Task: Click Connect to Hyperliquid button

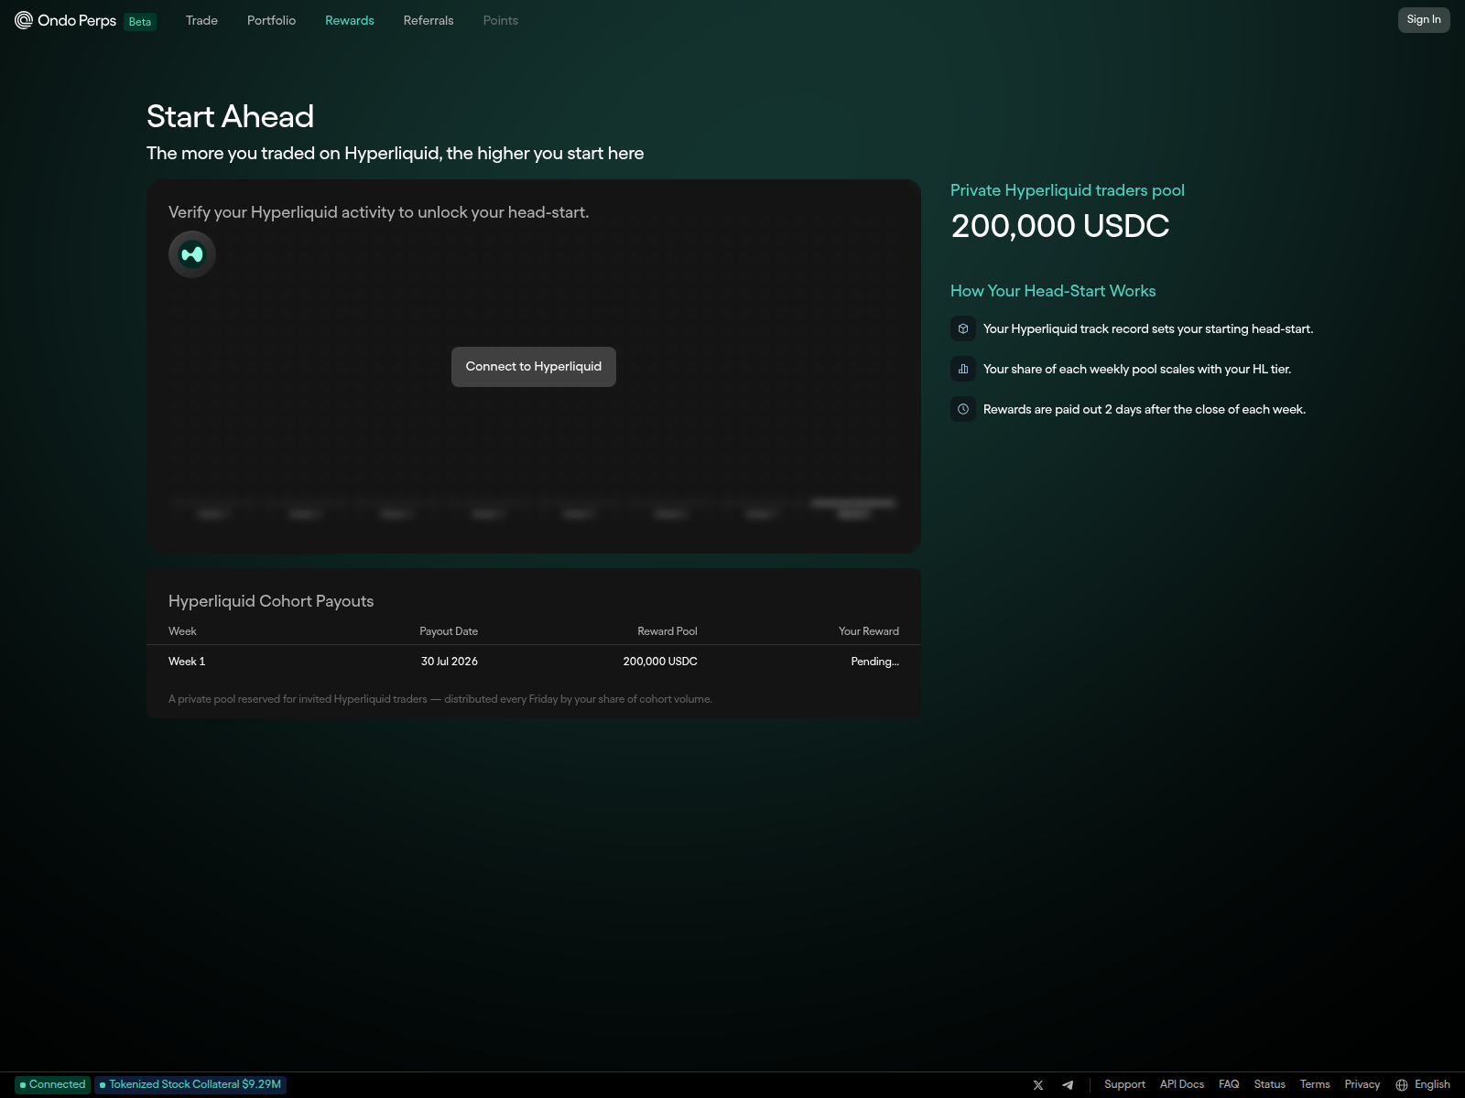Action: (x=534, y=367)
